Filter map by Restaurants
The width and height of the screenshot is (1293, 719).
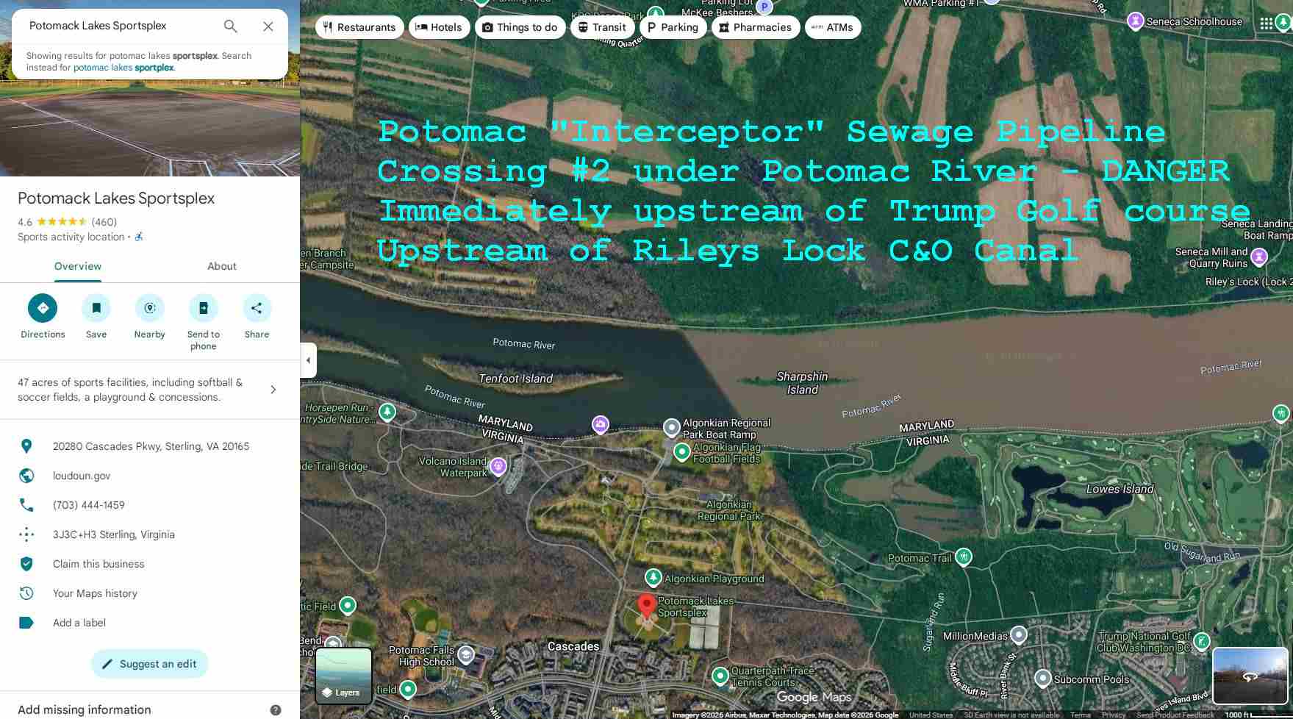coord(359,27)
